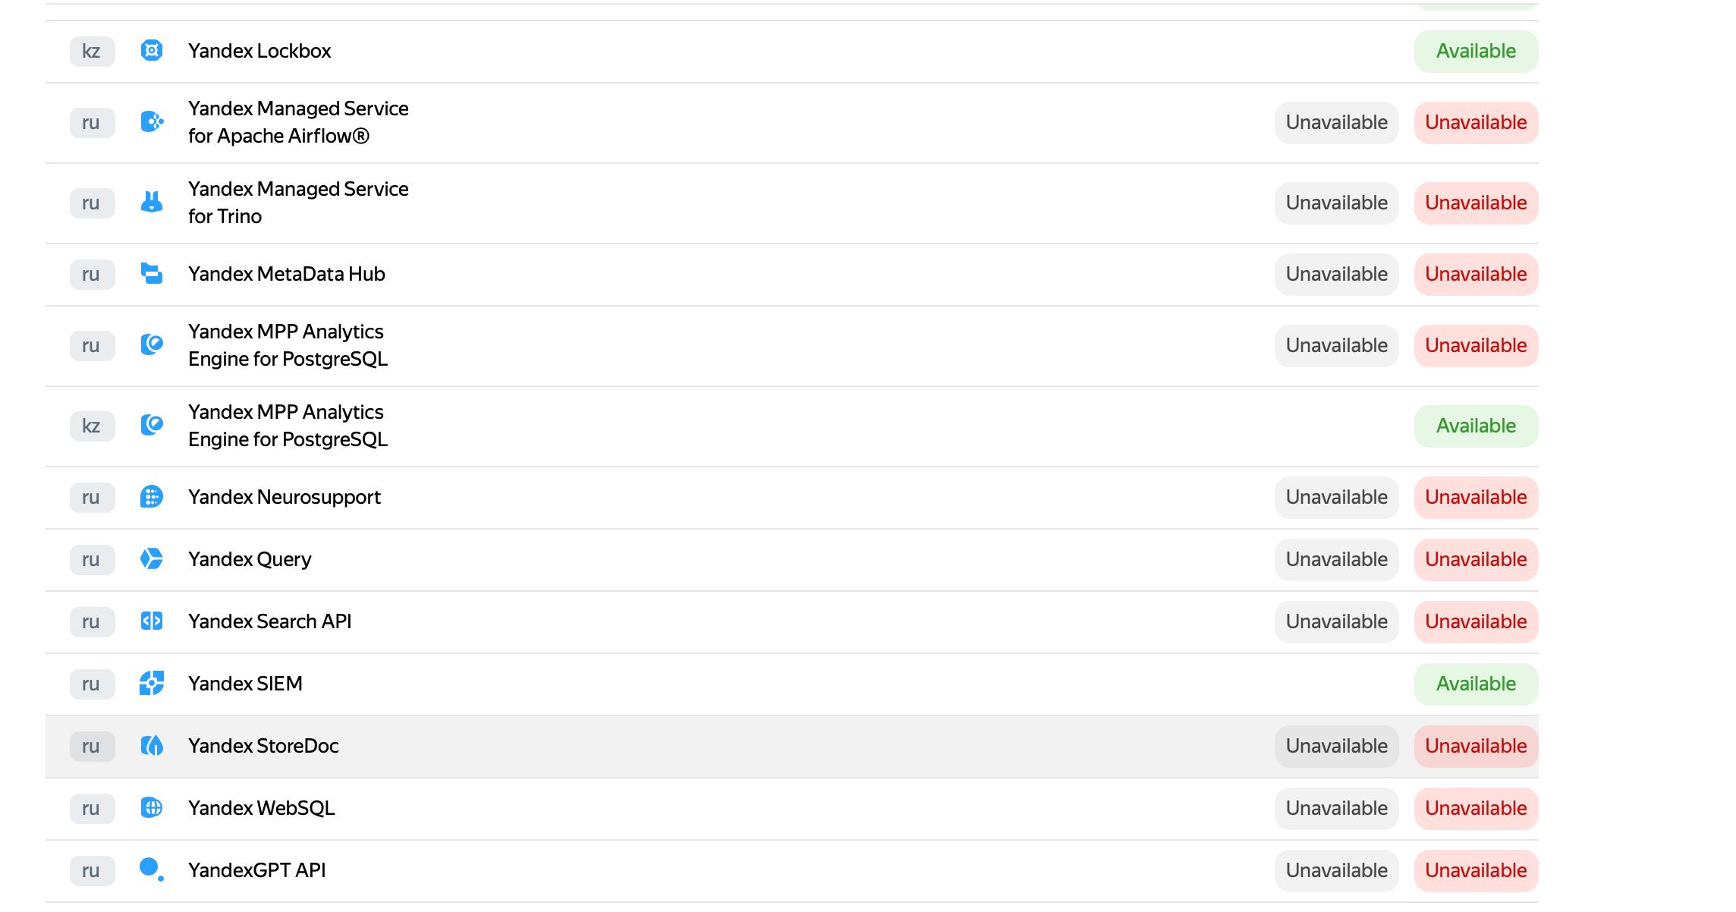
Task: Click the YandexGPT API dot icon
Action: tap(152, 870)
